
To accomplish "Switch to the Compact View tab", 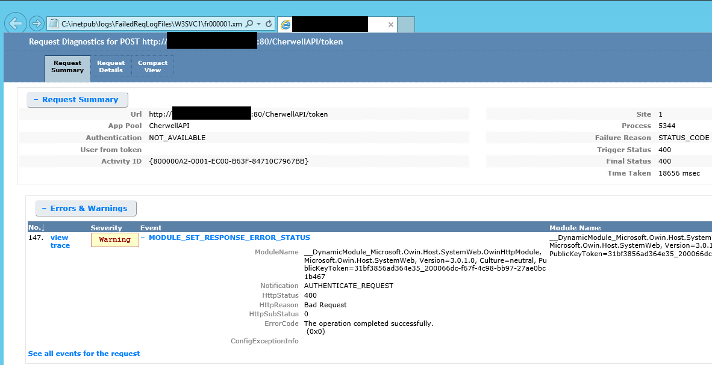I will tap(153, 66).
